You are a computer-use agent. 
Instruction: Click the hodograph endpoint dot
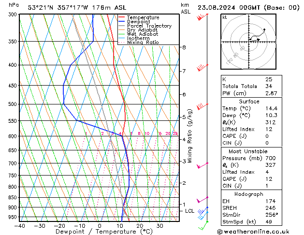[264, 29]
